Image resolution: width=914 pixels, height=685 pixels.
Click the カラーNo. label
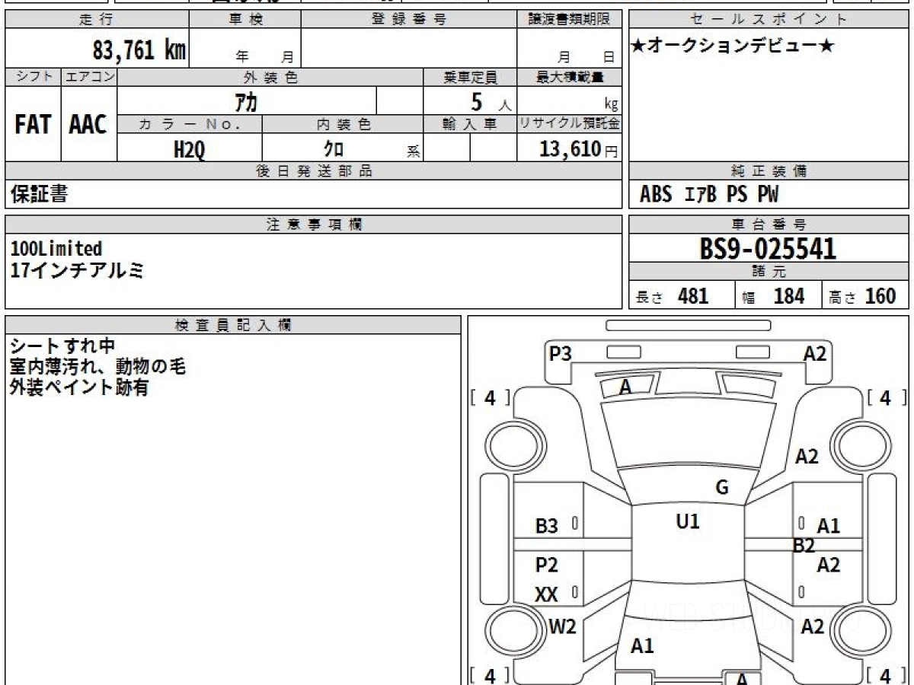click(x=190, y=124)
